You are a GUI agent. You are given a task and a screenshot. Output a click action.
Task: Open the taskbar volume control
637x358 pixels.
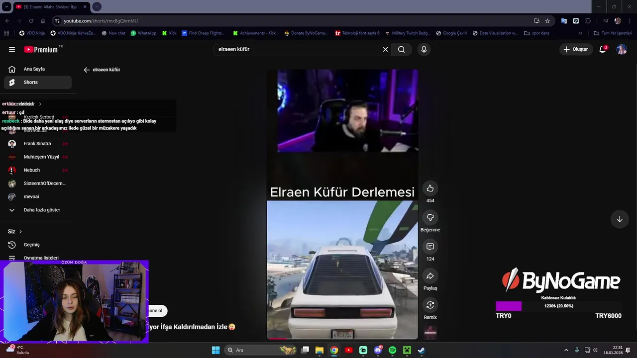pos(595,350)
